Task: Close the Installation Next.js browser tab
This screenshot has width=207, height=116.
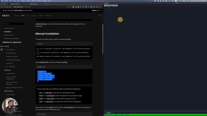Action: coord(26,4)
